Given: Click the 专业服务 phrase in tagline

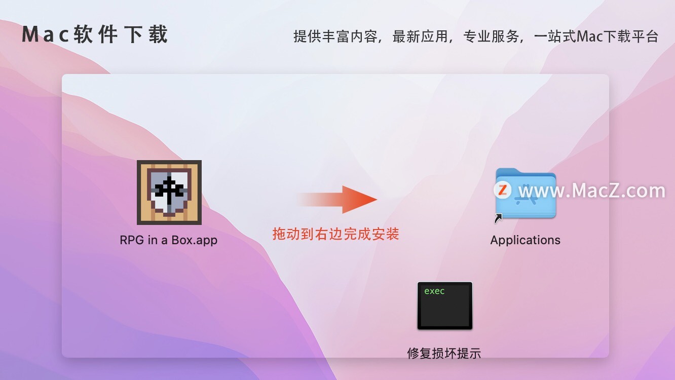Looking at the screenshot, I should click(x=491, y=36).
